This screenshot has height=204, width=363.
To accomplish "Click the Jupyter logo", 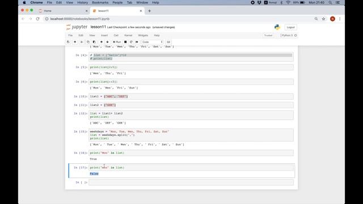I will (x=77, y=27).
